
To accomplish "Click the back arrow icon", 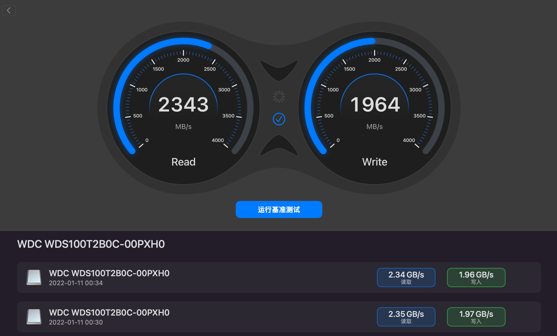I will (x=9, y=11).
